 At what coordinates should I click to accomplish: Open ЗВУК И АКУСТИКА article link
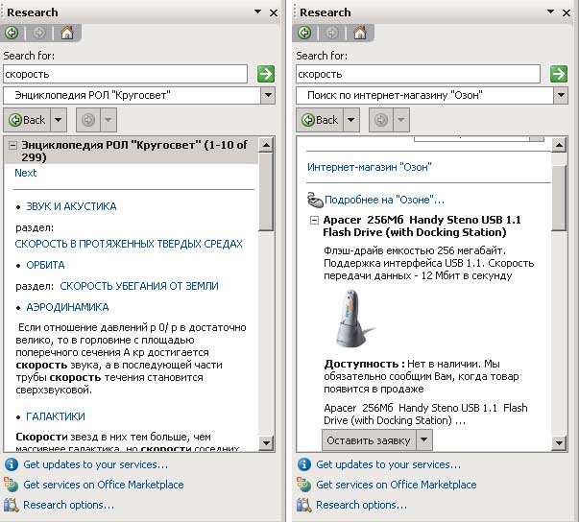coord(71,206)
